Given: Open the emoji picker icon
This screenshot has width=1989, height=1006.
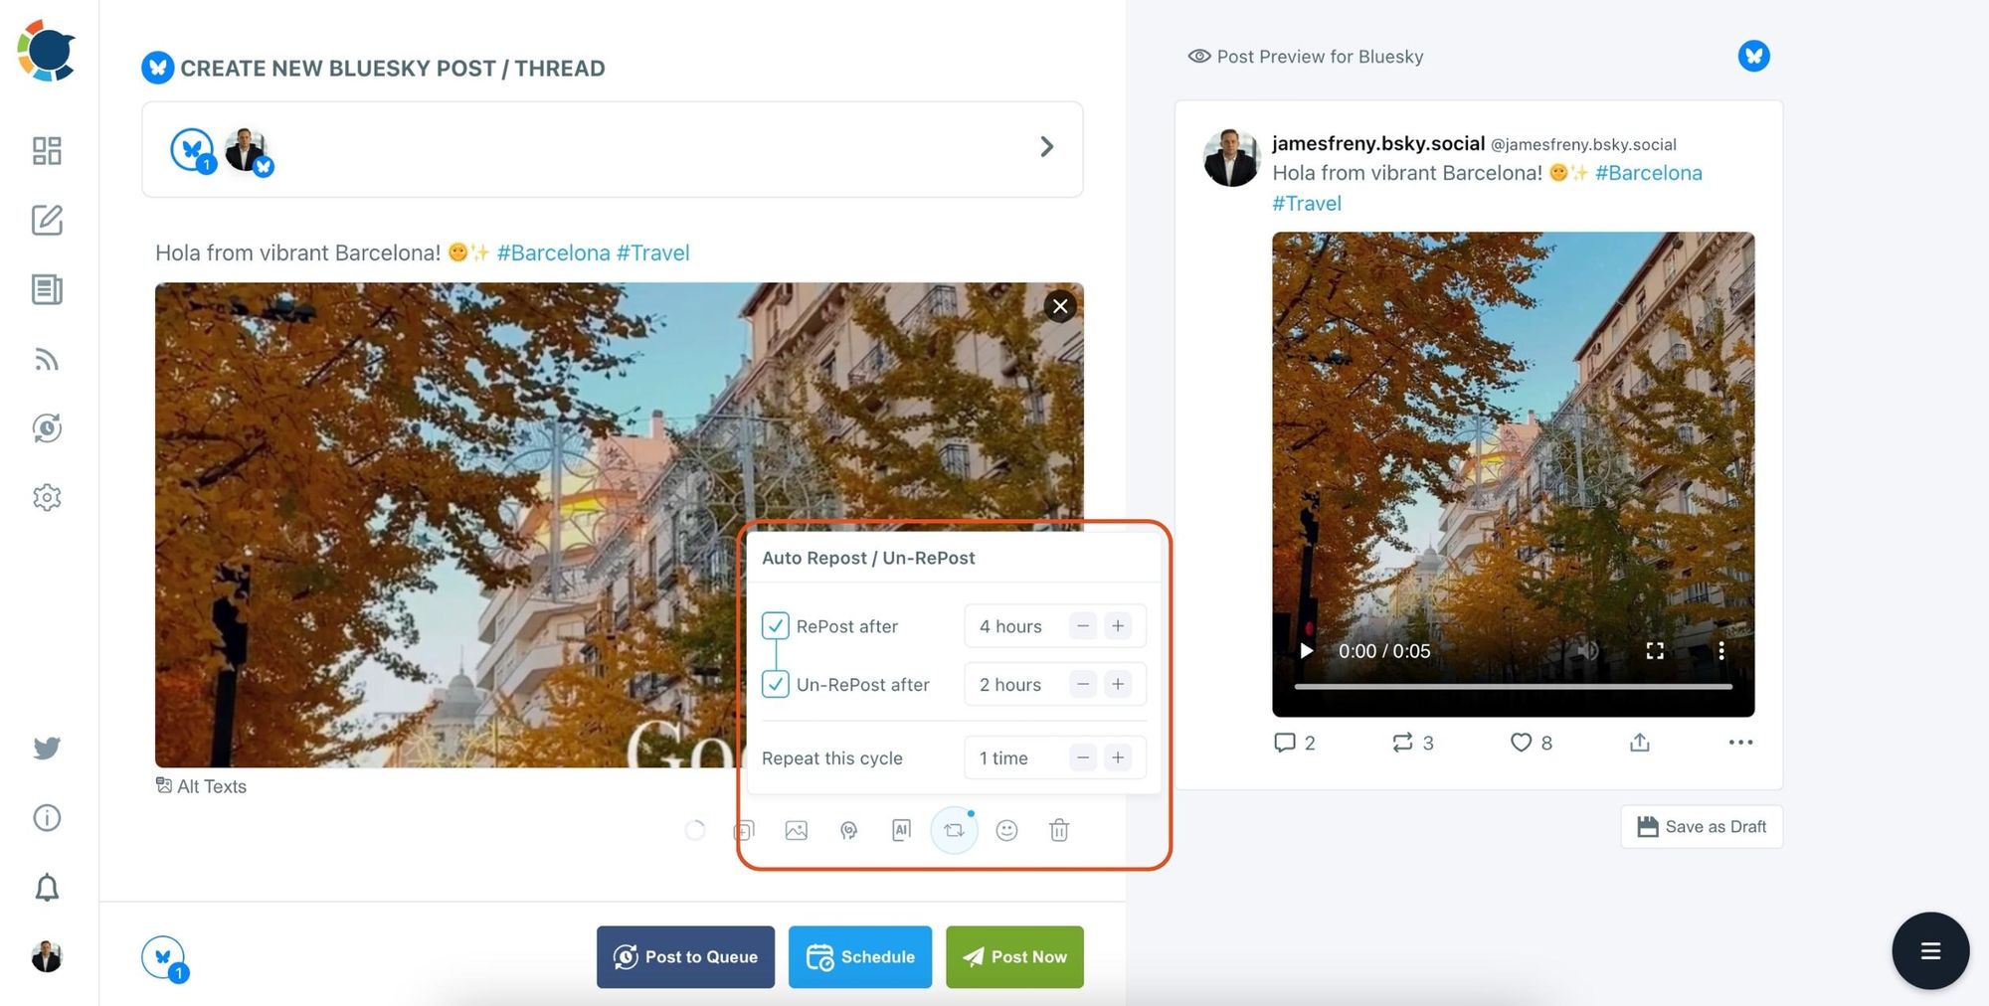Looking at the screenshot, I should (1006, 830).
